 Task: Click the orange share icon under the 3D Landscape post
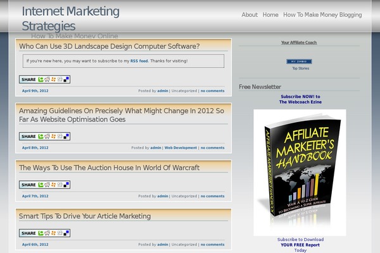53,80
